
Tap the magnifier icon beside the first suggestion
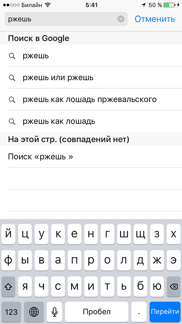pyautogui.click(x=12, y=56)
